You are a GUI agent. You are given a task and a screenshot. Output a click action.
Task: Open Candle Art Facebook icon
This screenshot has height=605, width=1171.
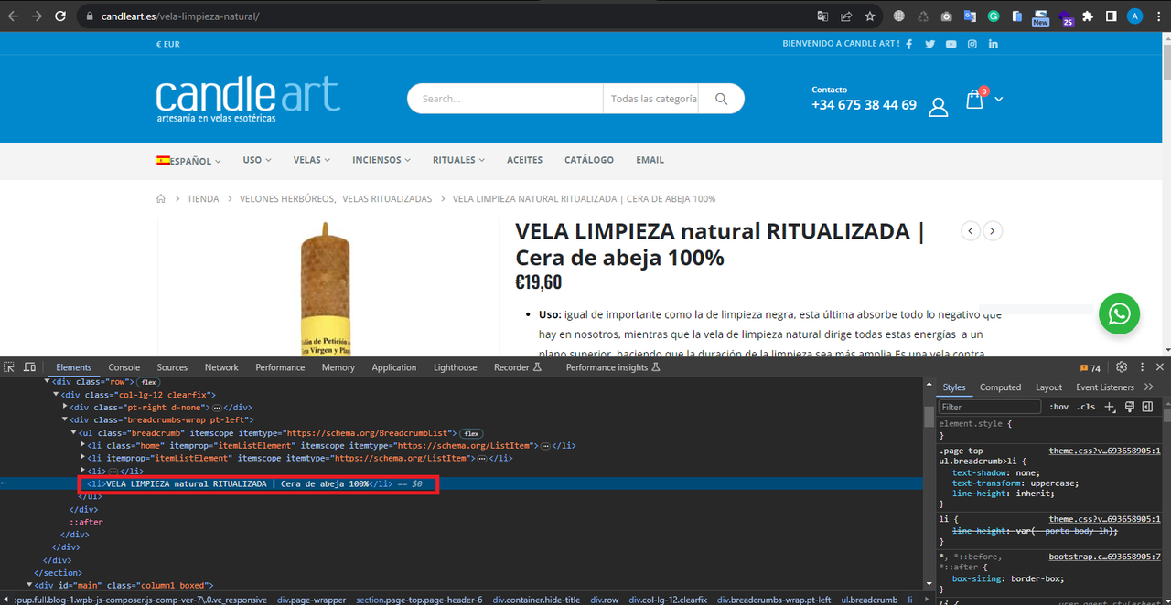[909, 44]
